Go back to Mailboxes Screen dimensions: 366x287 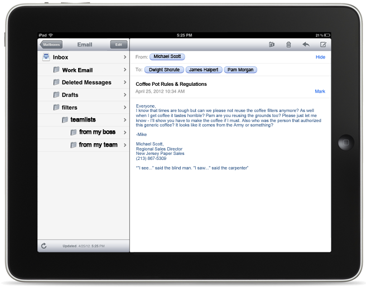[51, 44]
